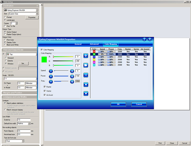This screenshot has height=146, width=191.
Task: Click the G green channel slider
Action: click(63, 61)
